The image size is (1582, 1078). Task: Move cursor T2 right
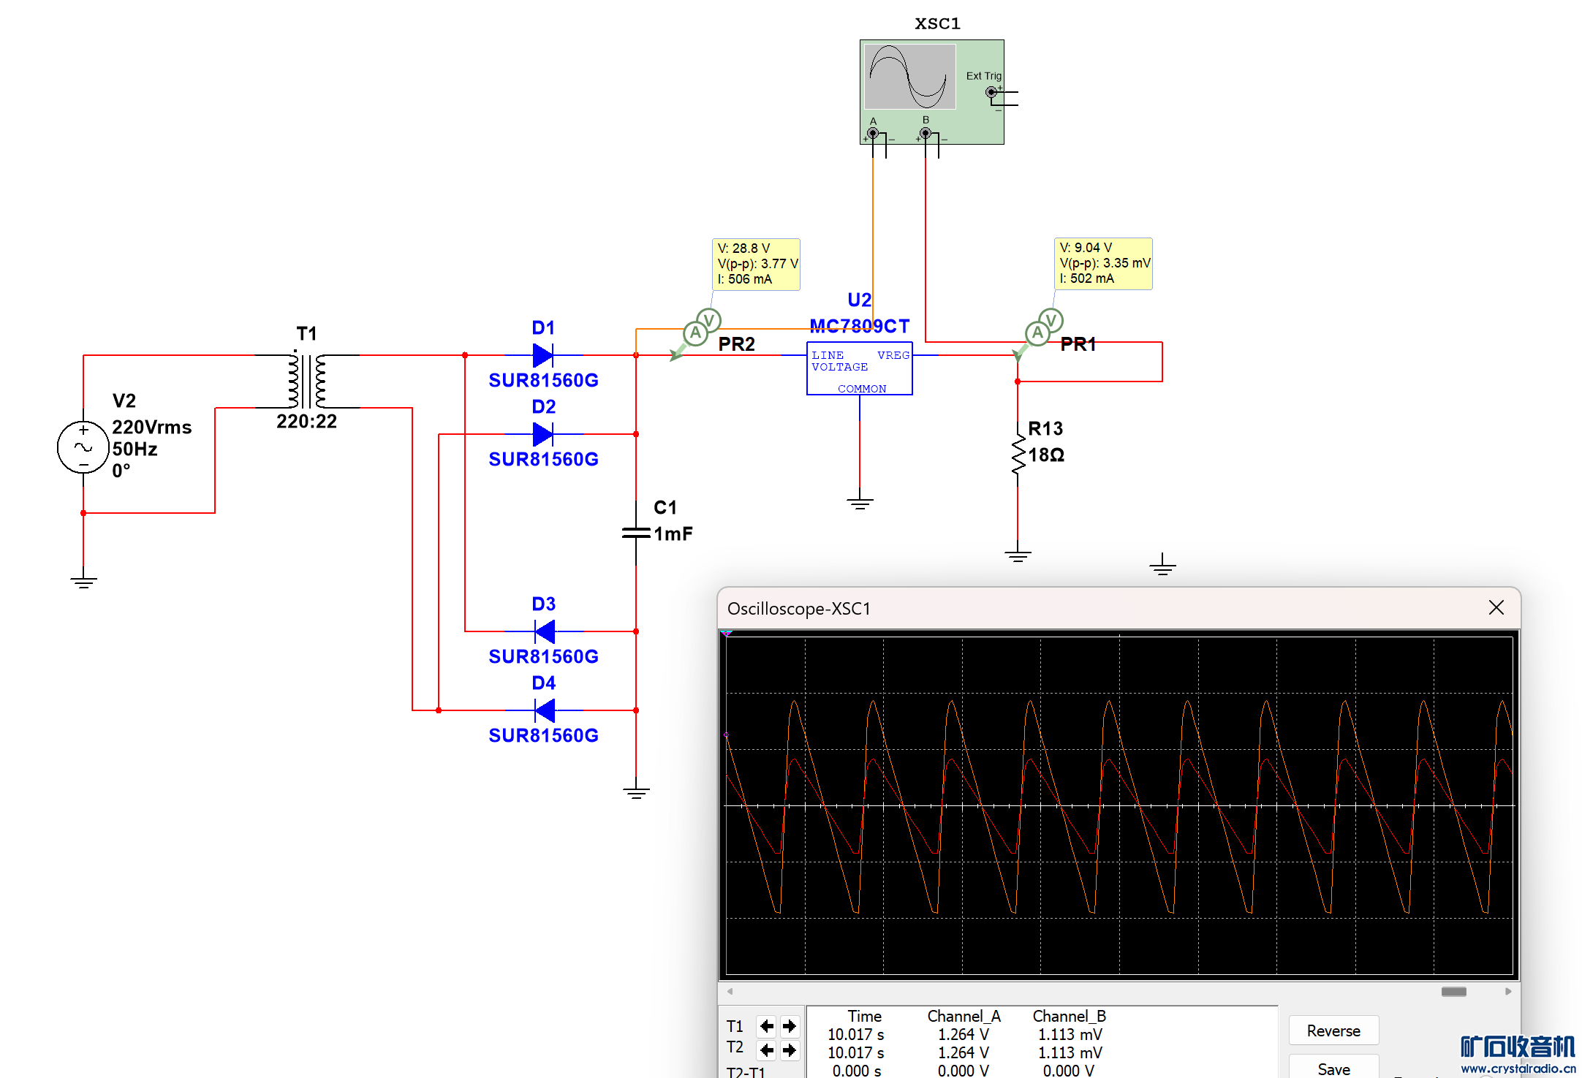pos(790,1050)
